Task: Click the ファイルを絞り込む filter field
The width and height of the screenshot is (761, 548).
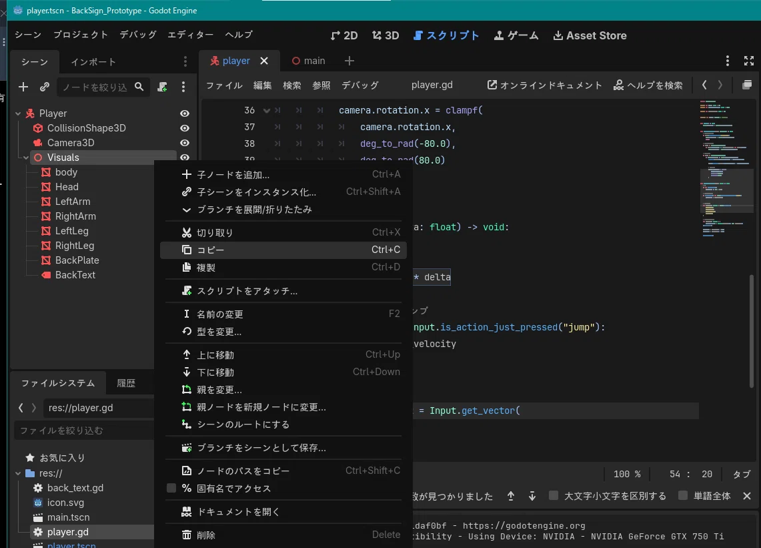Action: [x=85, y=431]
